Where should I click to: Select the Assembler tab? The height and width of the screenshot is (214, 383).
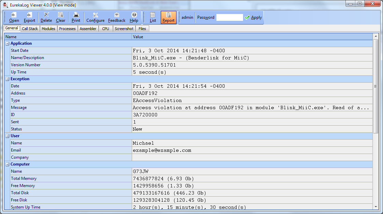click(x=88, y=29)
